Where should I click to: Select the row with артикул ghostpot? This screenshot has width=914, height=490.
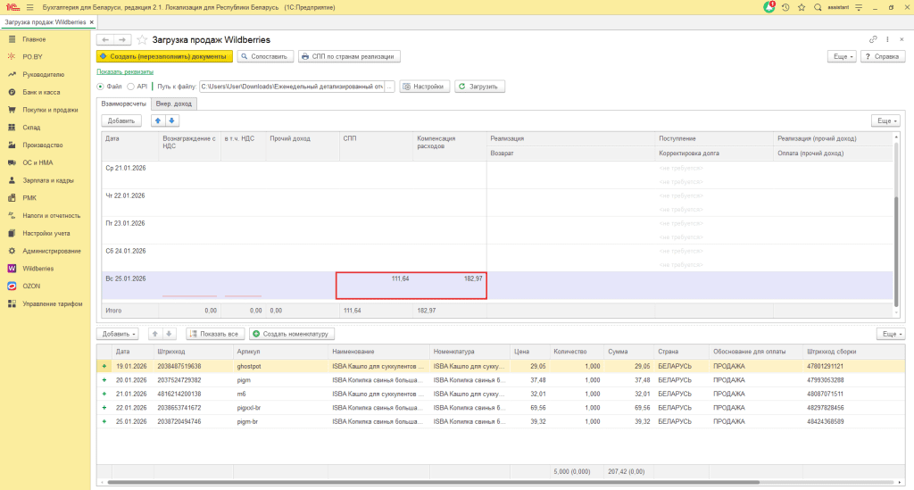[x=501, y=367]
